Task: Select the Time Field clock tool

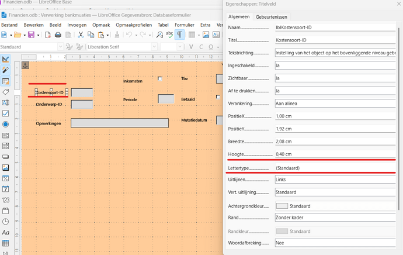Action: click(x=5, y=222)
